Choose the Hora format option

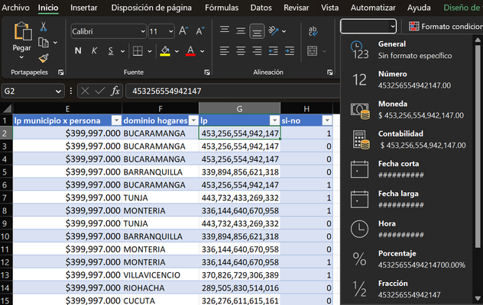click(x=407, y=229)
